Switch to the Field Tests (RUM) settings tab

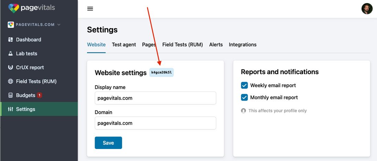point(183,45)
